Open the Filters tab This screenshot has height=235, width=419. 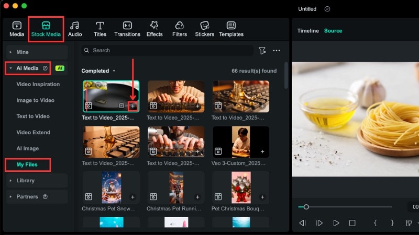[x=180, y=29]
